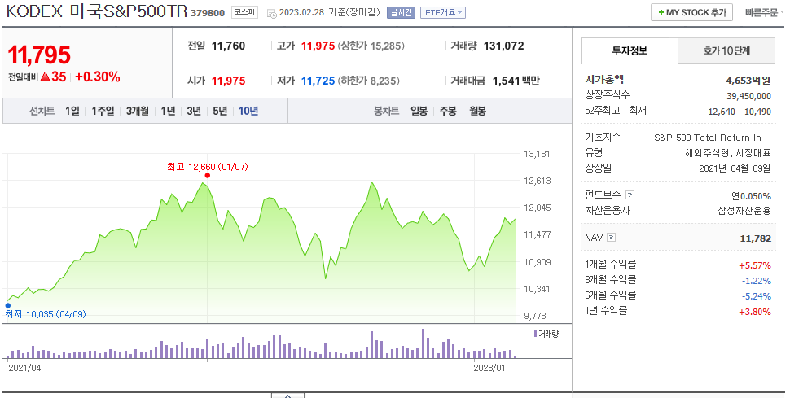Click the 저가 value 11,725
The height and width of the screenshot is (398, 790).
pos(318,81)
